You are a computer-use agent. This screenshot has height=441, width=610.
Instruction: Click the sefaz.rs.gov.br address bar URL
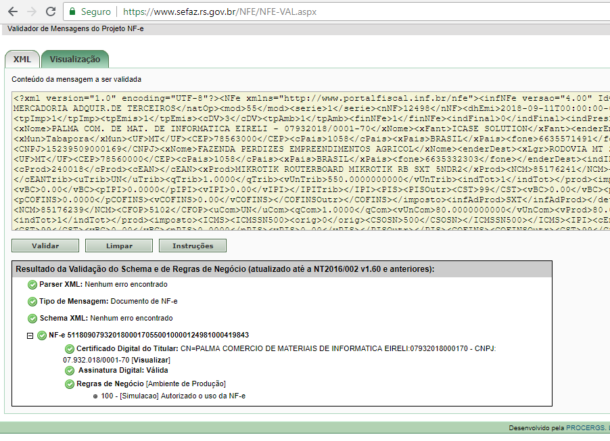pyautogui.click(x=220, y=11)
